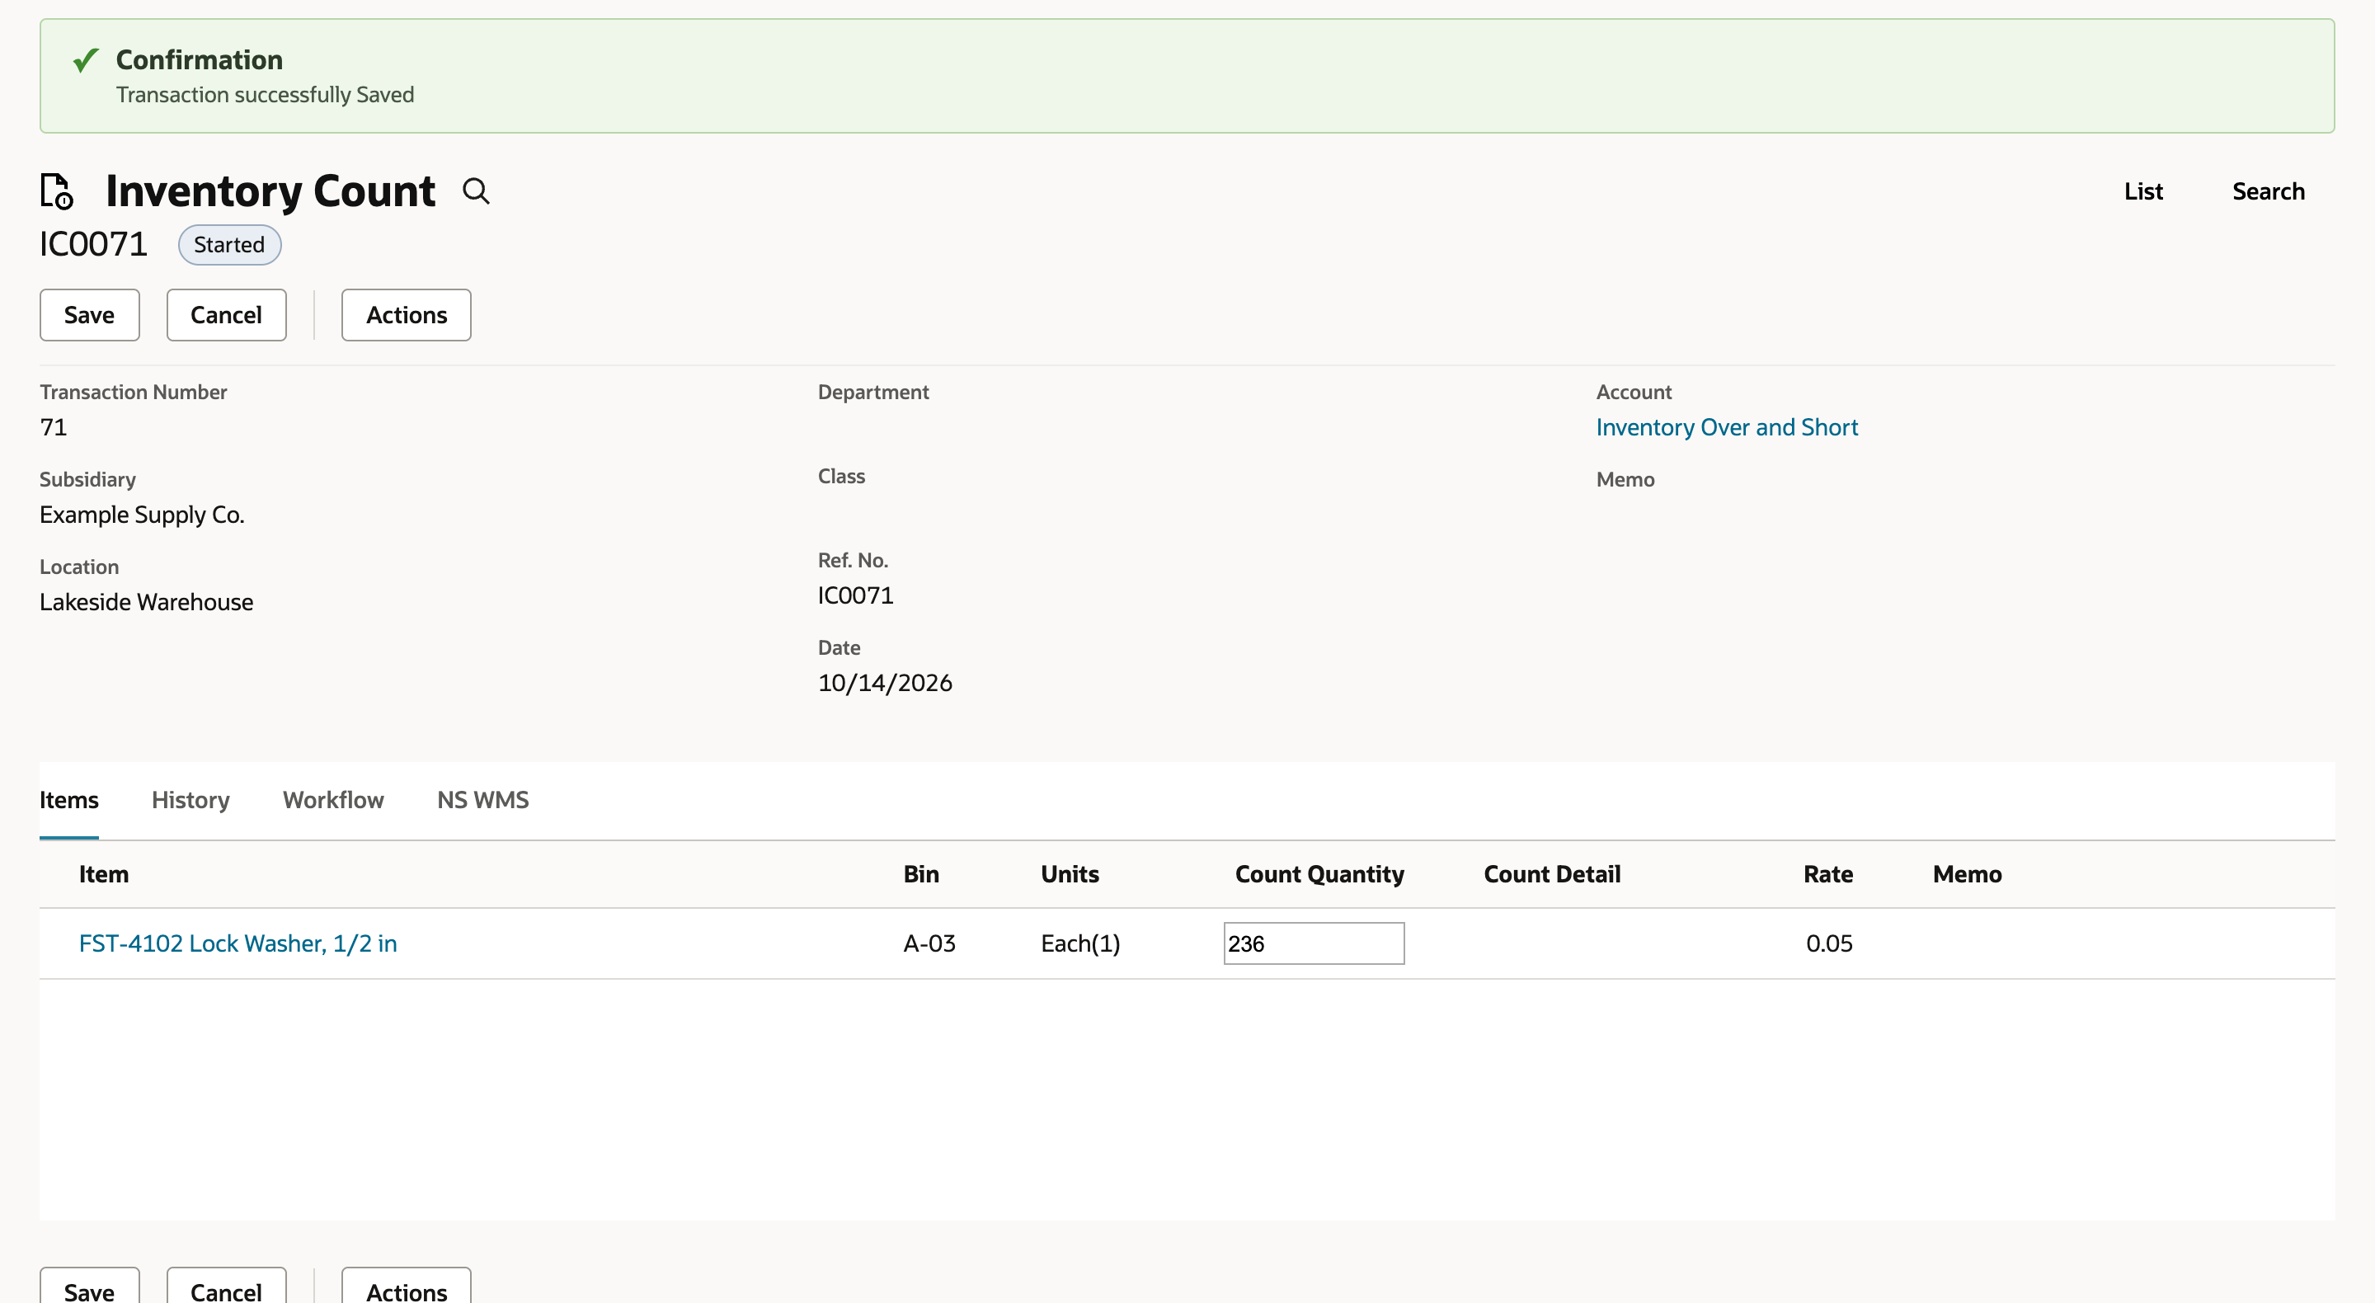Switch to the History tab
2375x1303 pixels.
point(190,799)
